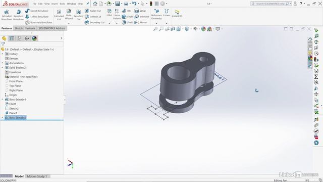Switch to the Evaluate ribbon tab

click(30, 28)
